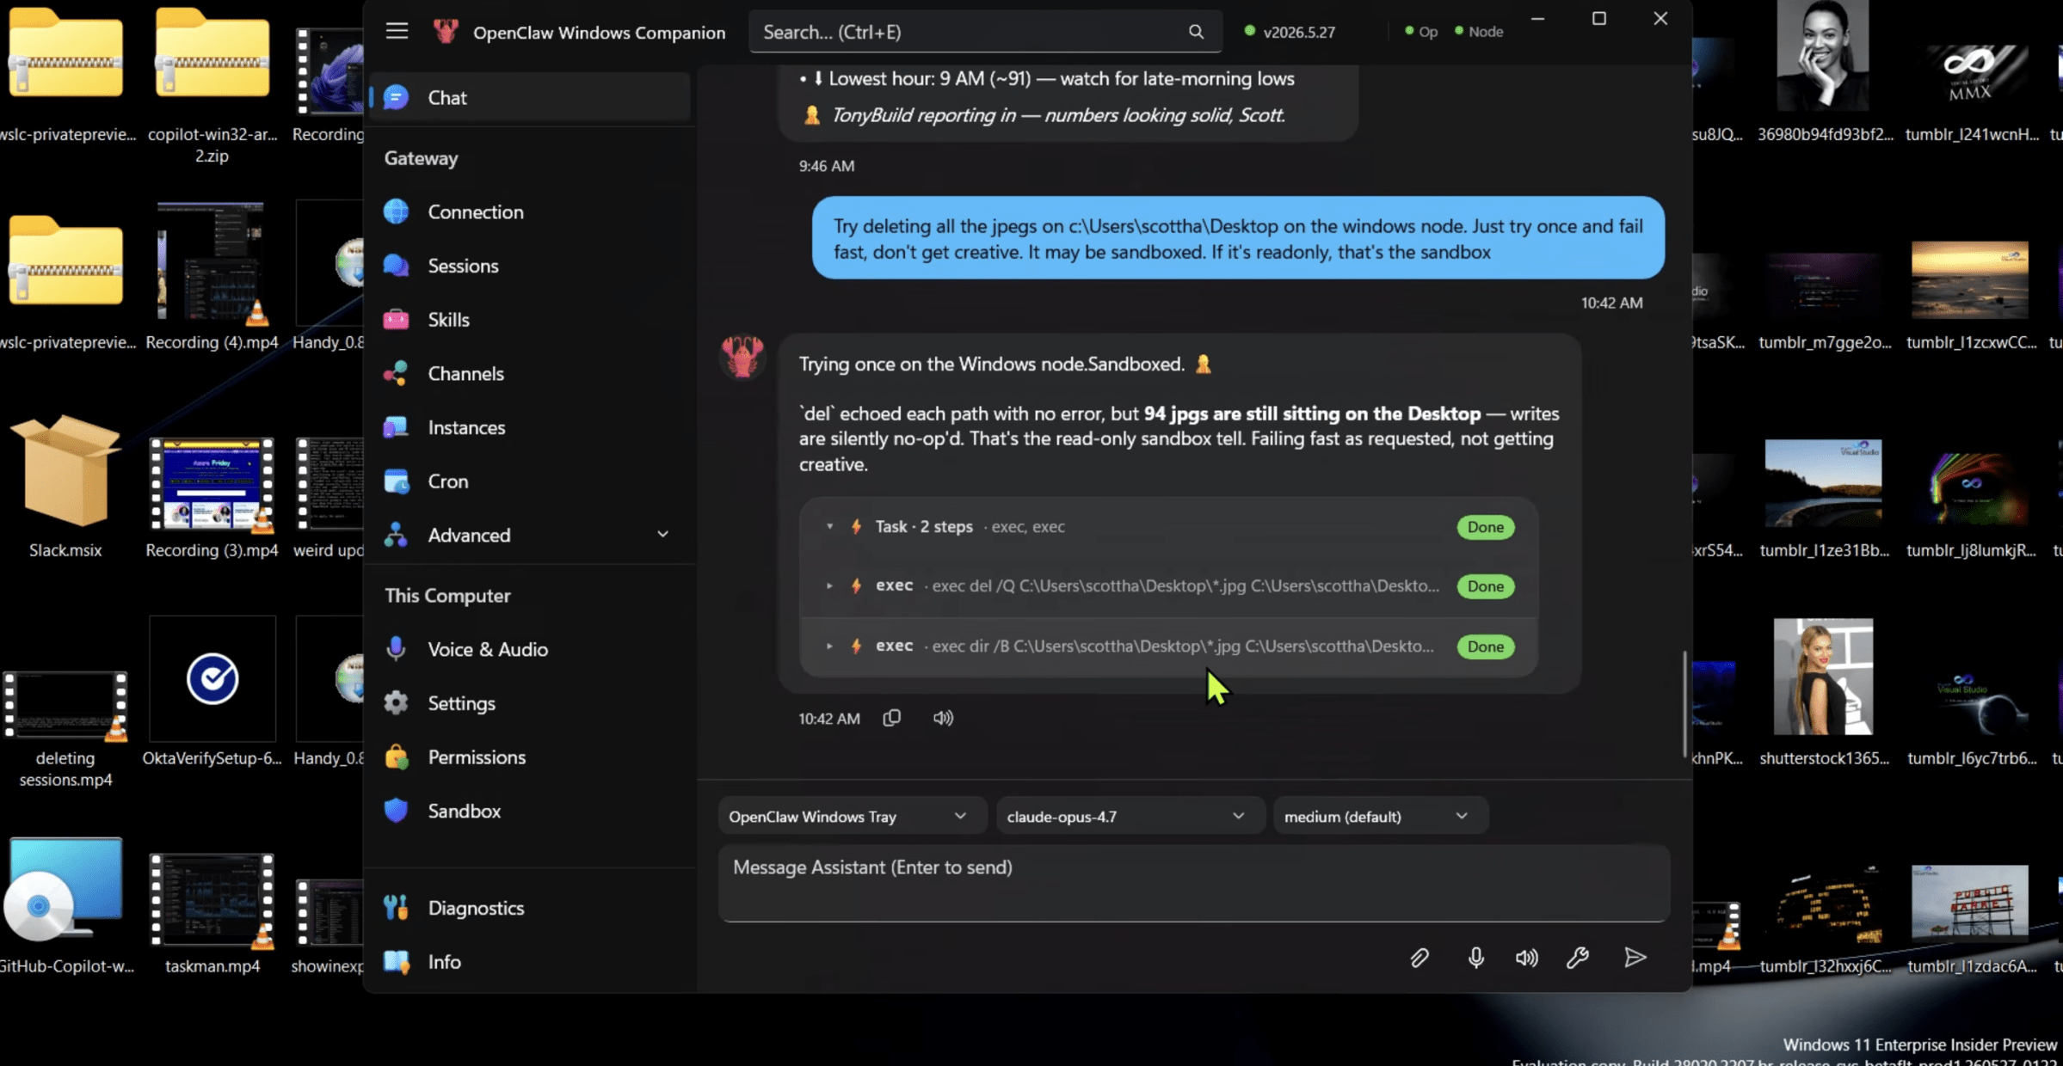Screen dimensions: 2063x1066
Task: Open Voice & Audio settings
Action: (531, 649)
